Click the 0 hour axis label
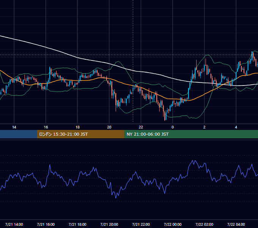Viewport: 258px width, 228px height. (173, 127)
